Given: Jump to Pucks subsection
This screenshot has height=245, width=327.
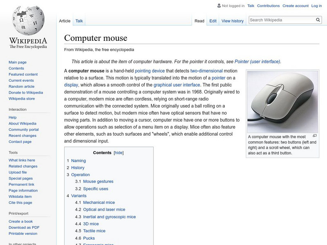Looking at the screenshot, I should (x=89, y=238).
